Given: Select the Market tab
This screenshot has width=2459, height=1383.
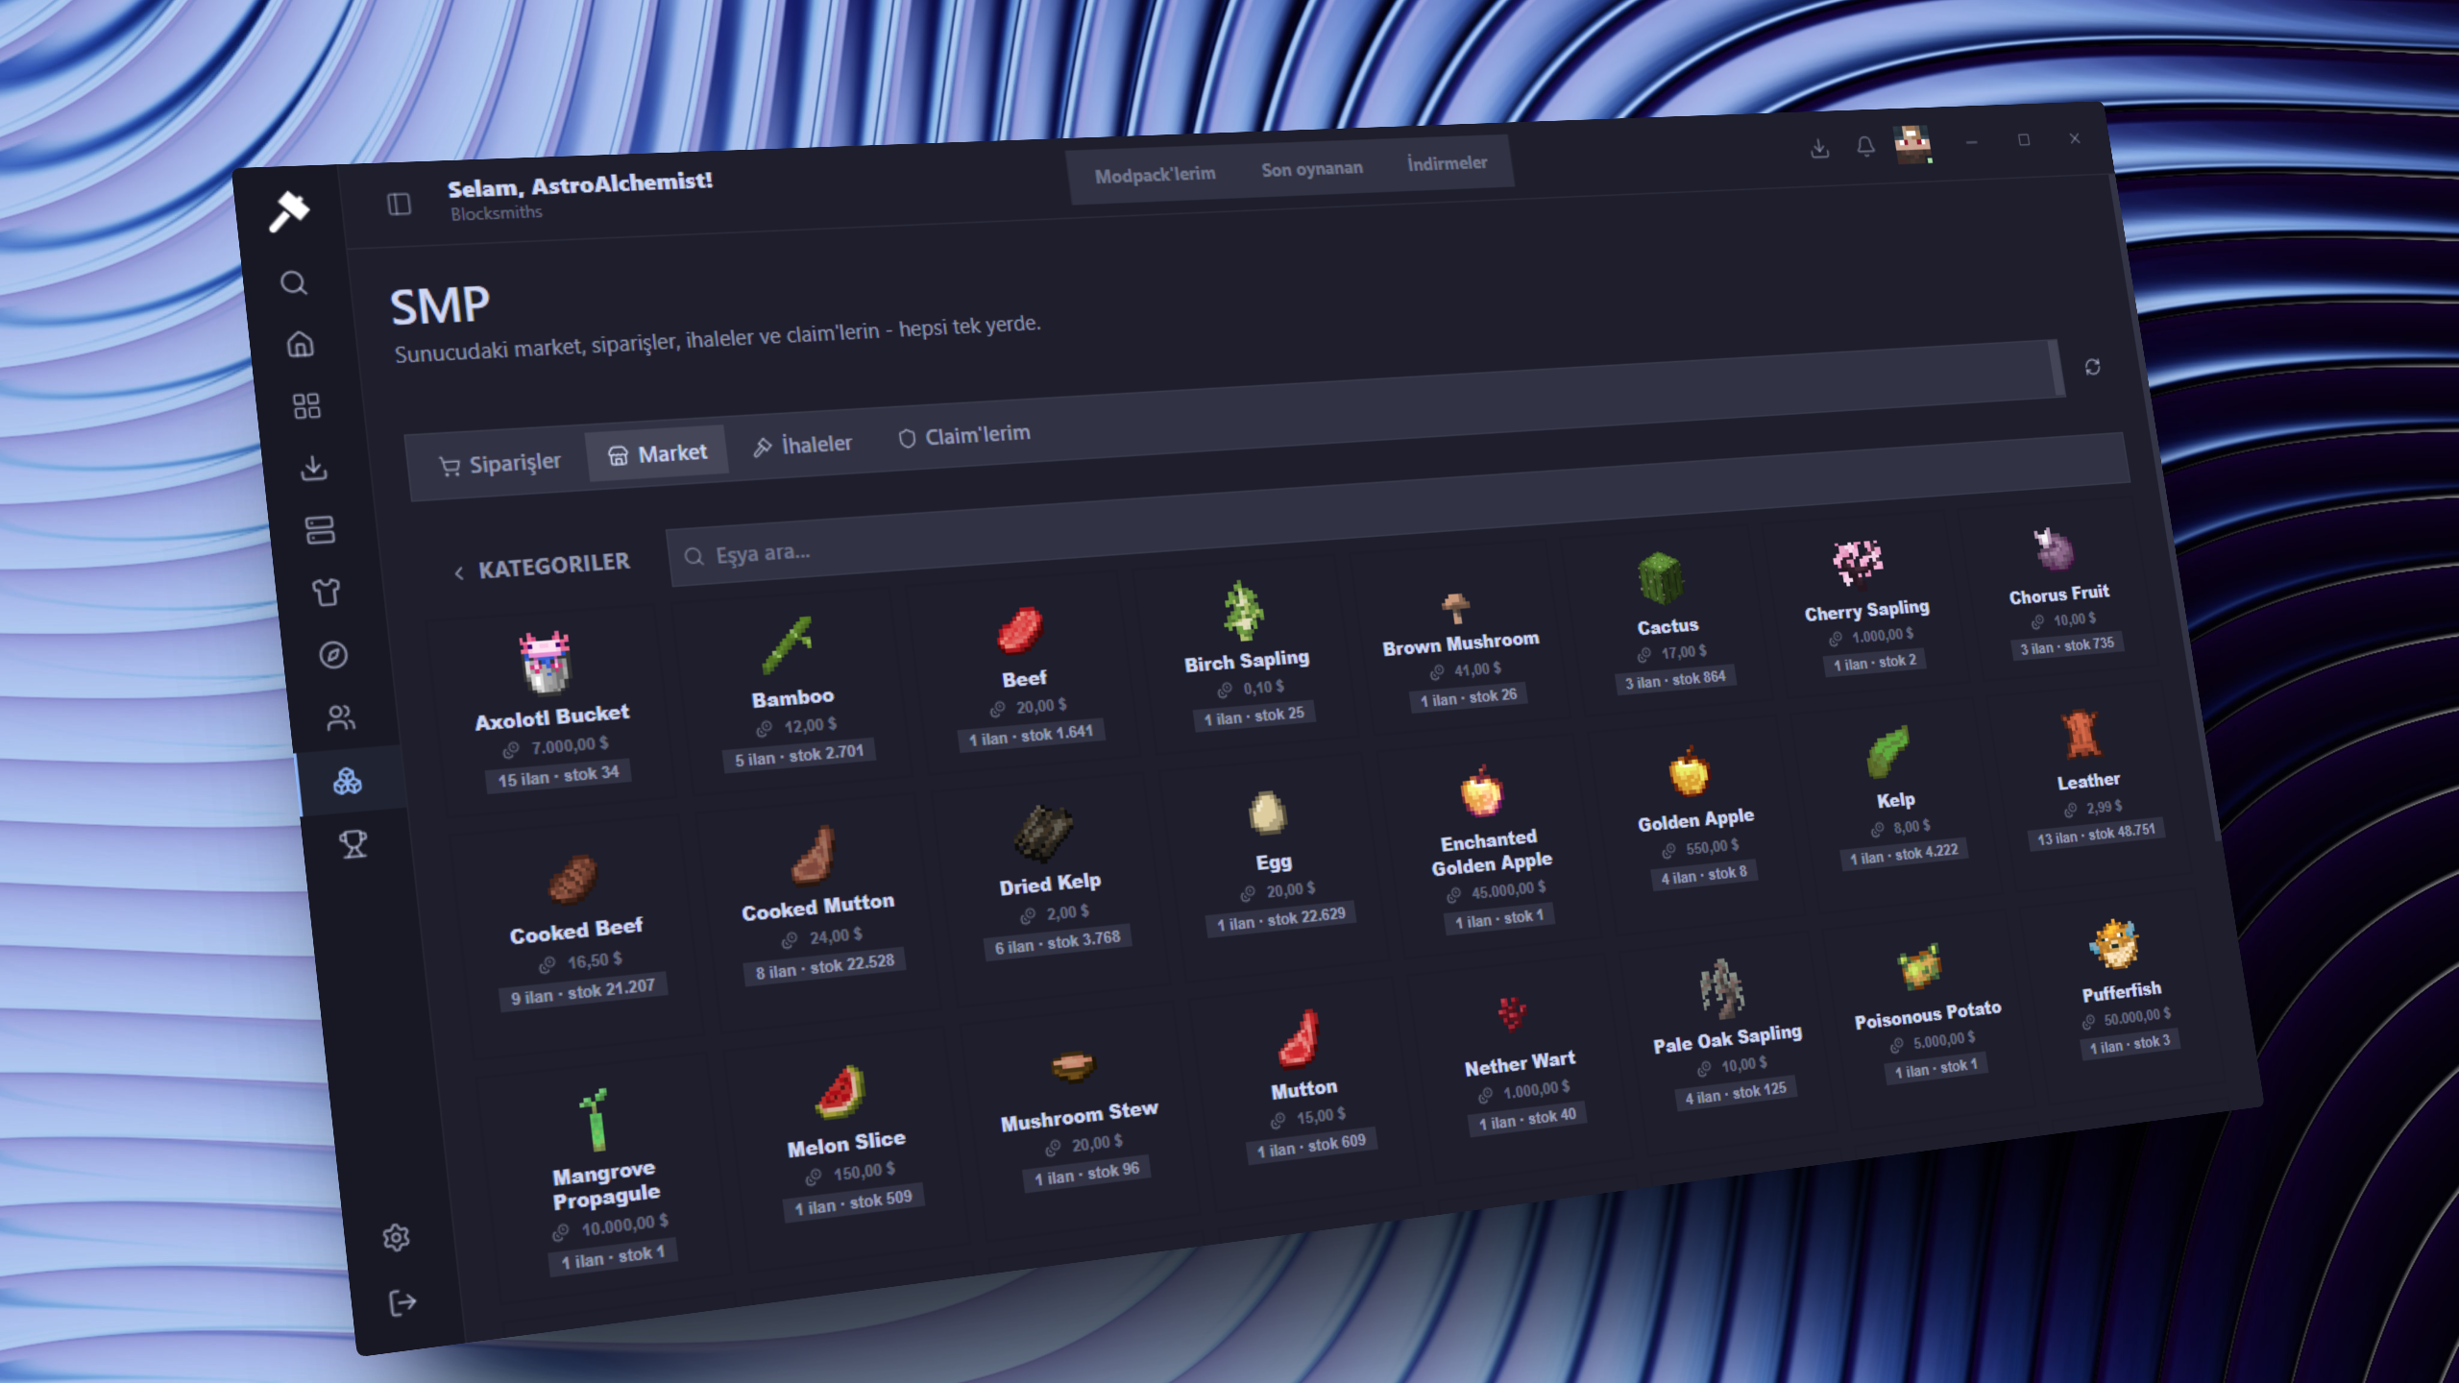Looking at the screenshot, I should coord(658,453).
